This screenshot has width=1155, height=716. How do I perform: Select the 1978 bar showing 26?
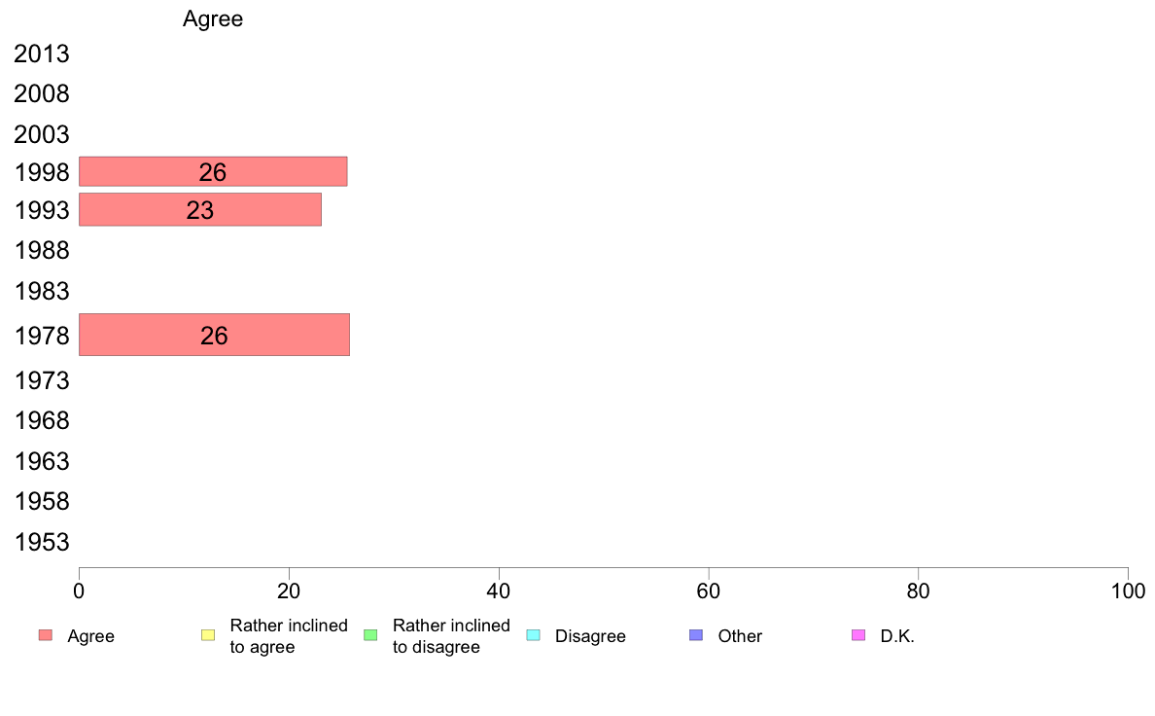[214, 335]
